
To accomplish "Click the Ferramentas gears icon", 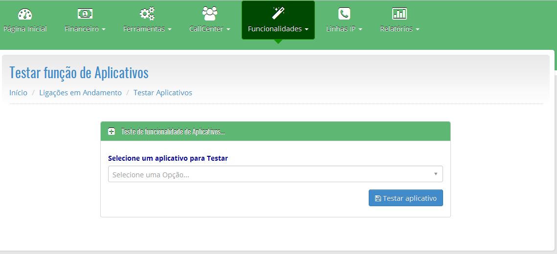I will tap(147, 14).
